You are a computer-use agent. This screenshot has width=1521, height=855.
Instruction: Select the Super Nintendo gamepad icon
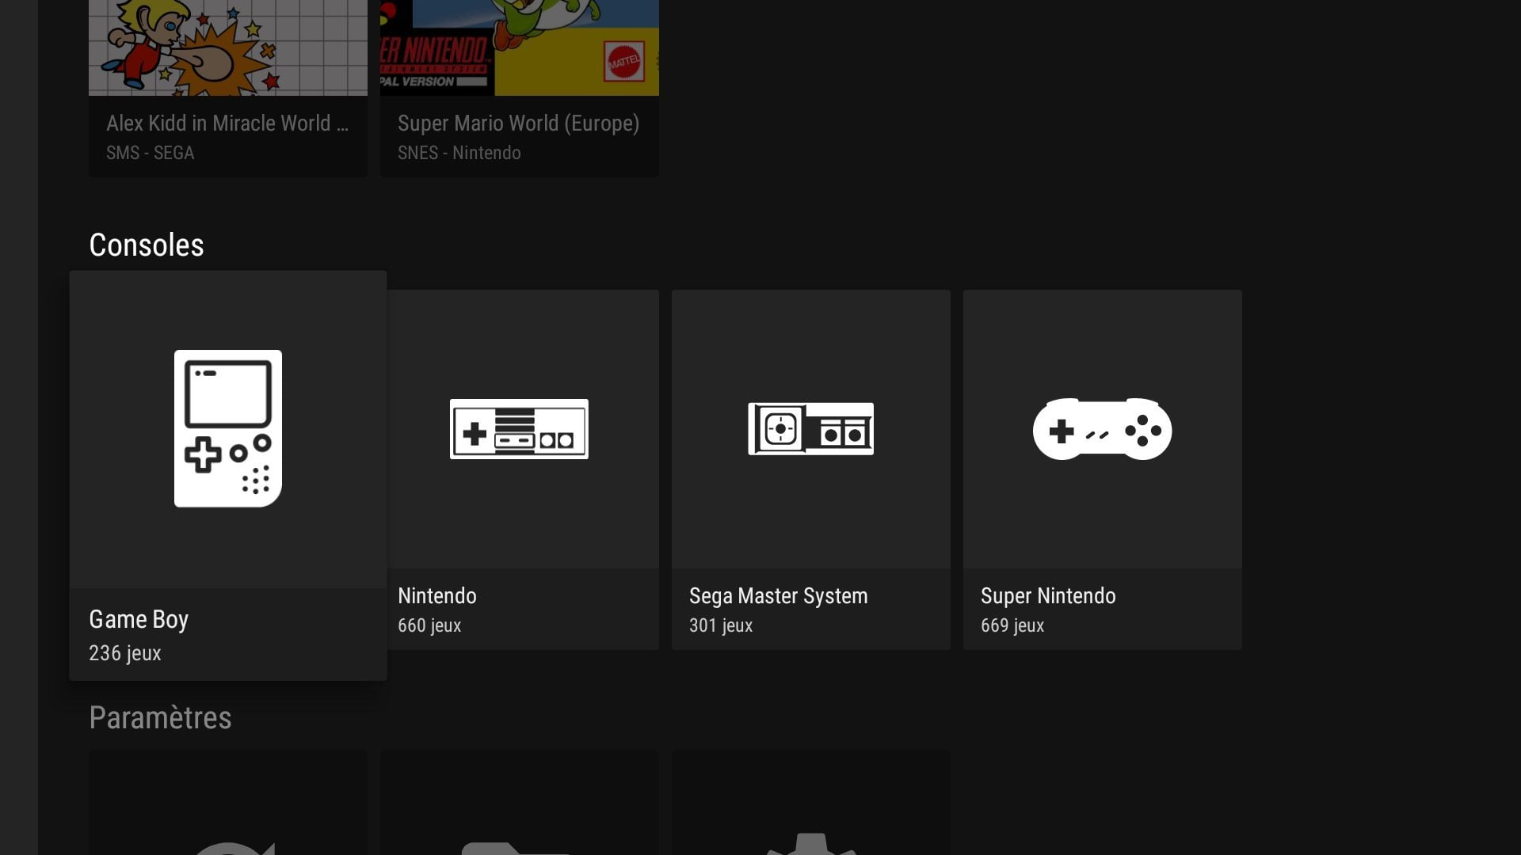[x=1102, y=429]
